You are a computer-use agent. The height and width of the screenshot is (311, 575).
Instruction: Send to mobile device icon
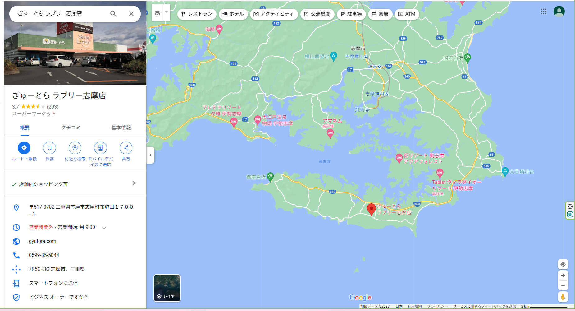tap(100, 148)
